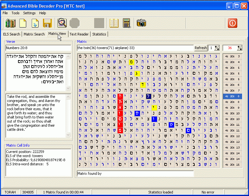
Task: Select the 4: 20: 9 row reference
Action: 233,108
